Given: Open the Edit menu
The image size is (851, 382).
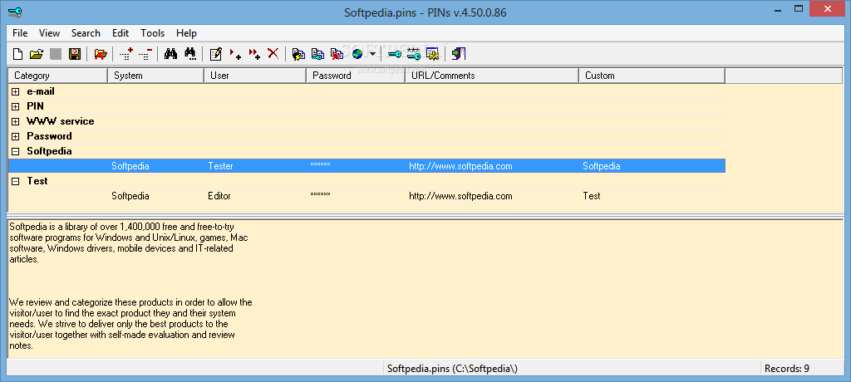Looking at the screenshot, I should tap(121, 33).
